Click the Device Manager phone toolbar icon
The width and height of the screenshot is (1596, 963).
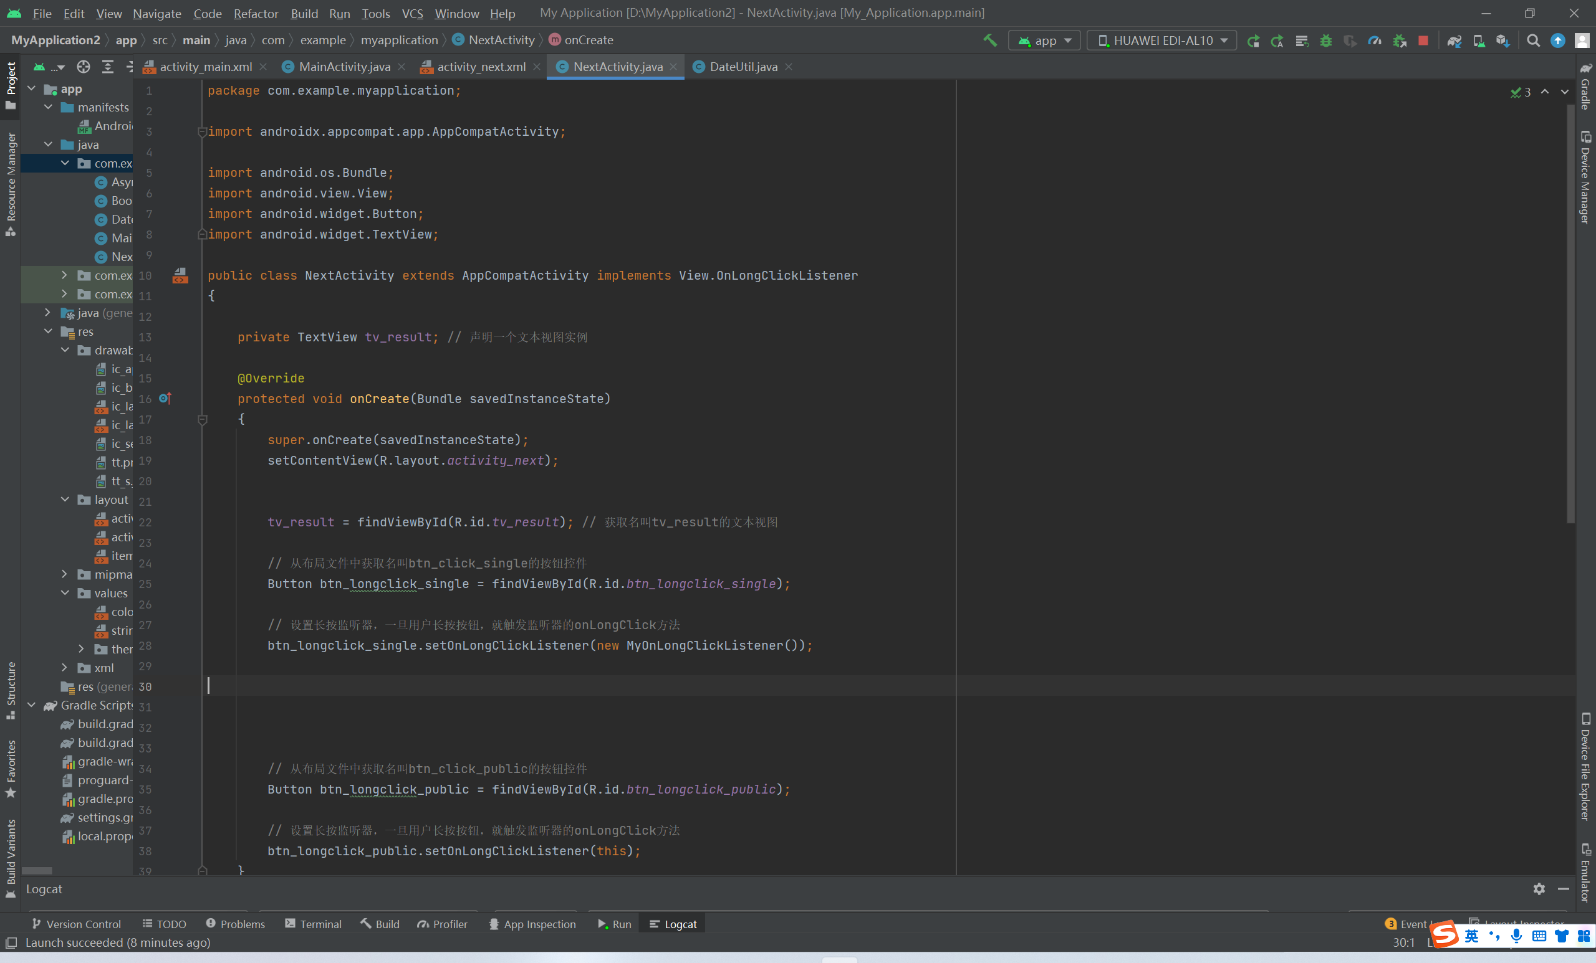pos(1479,40)
